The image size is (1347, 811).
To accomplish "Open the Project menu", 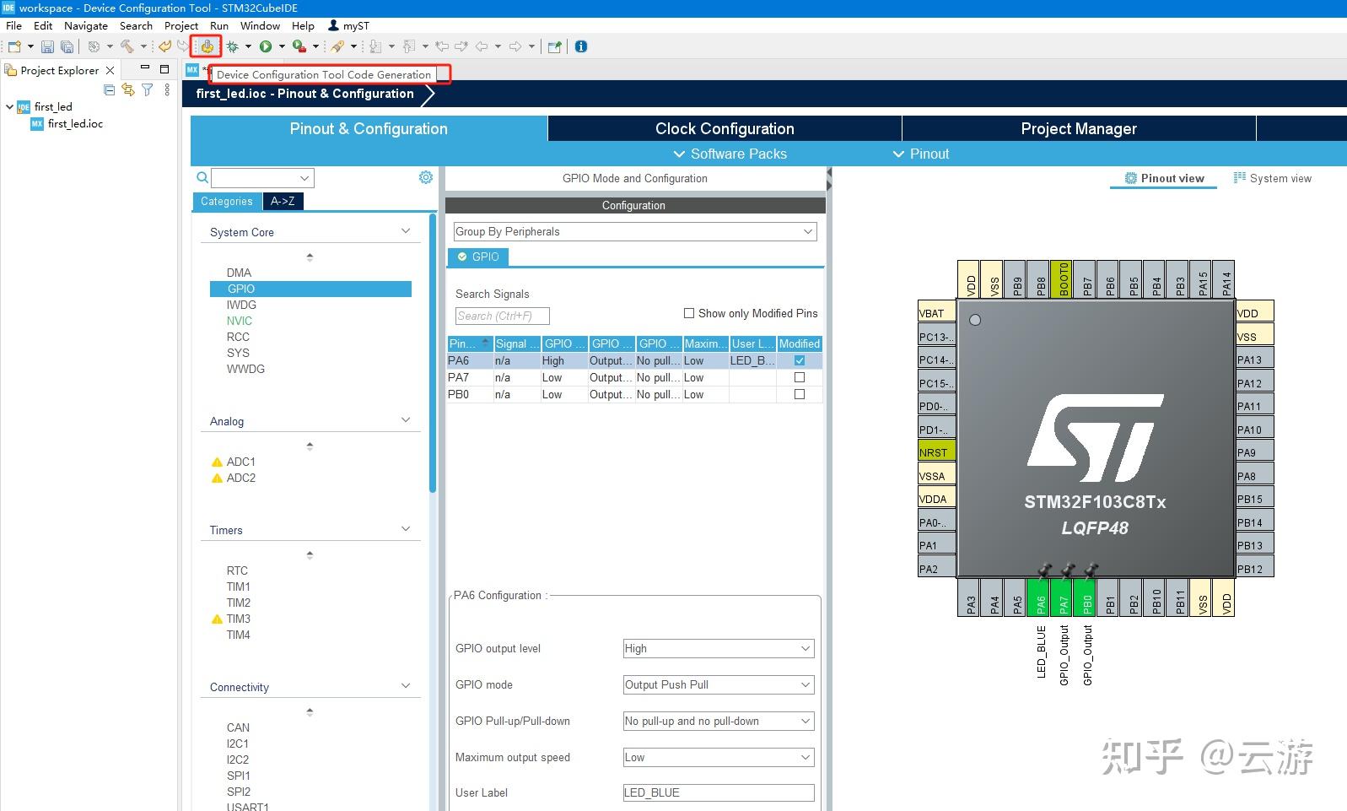I will click(181, 26).
